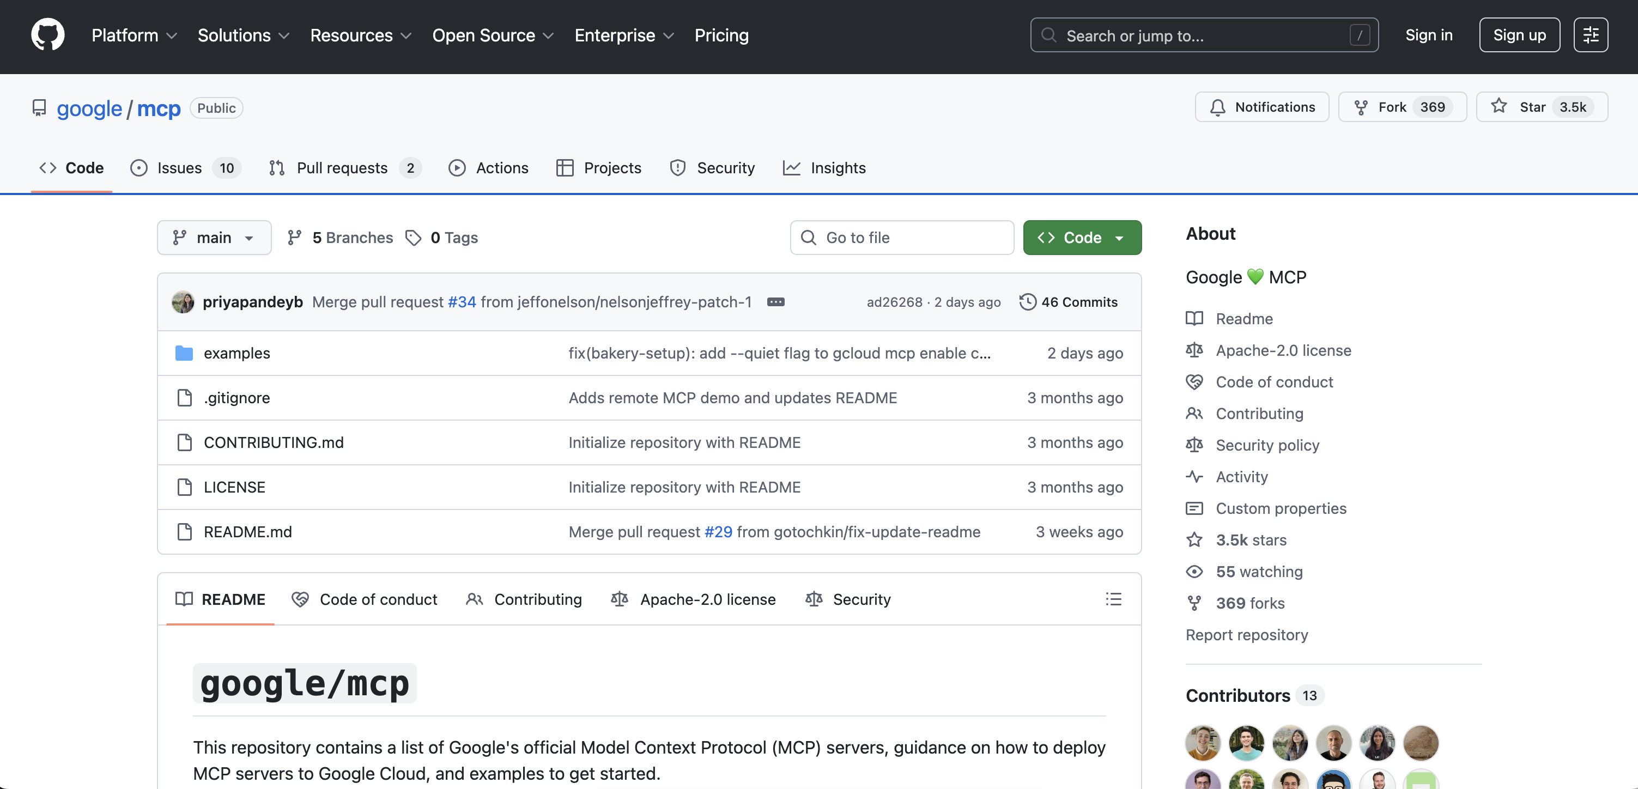Click the Readme book icon in About
This screenshot has height=789, width=1638.
1194,319
